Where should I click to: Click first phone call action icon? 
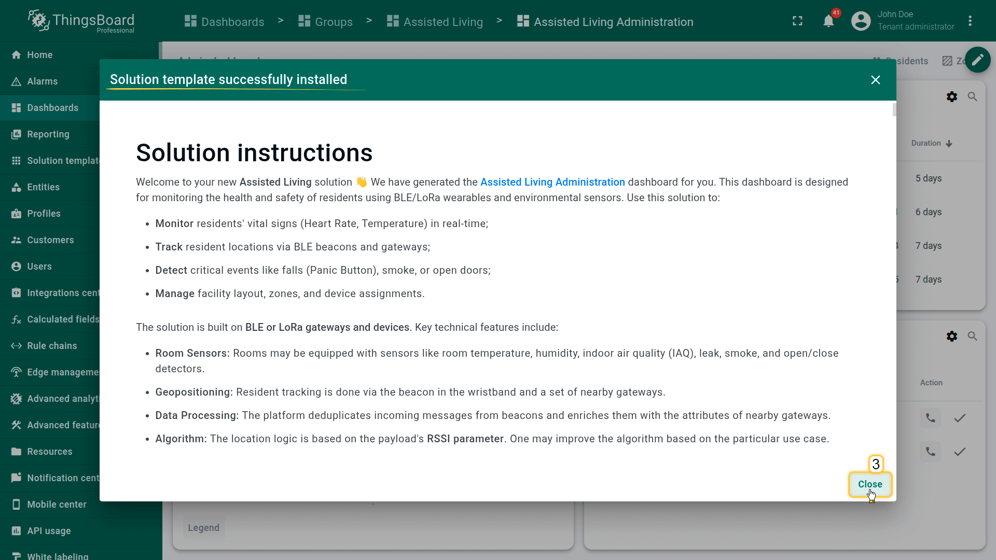tap(930, 418)
